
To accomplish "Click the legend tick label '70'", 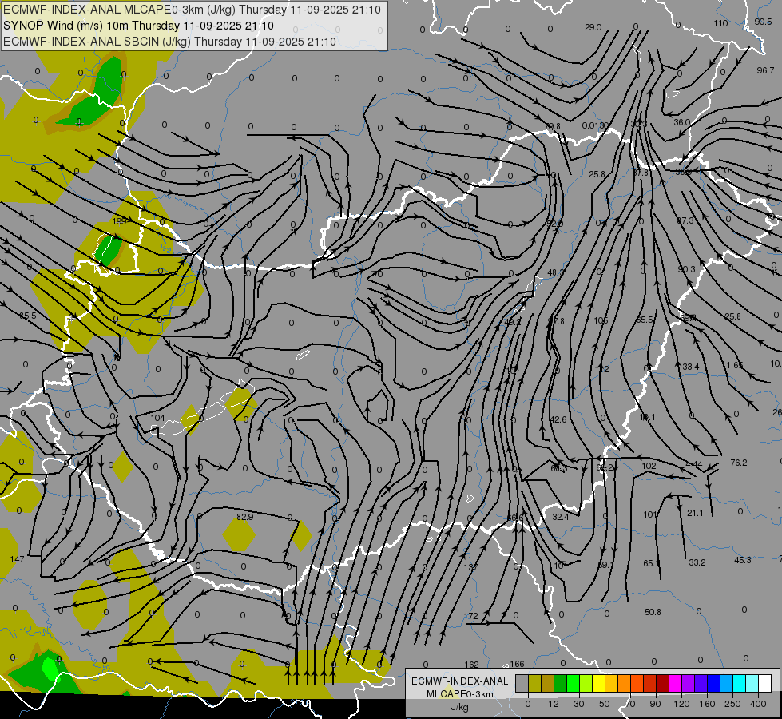I will coord(630,704).
